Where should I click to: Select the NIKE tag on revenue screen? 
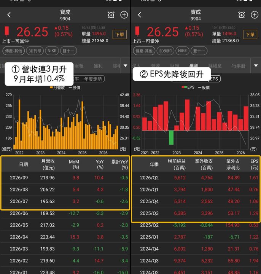pos(52,51)
